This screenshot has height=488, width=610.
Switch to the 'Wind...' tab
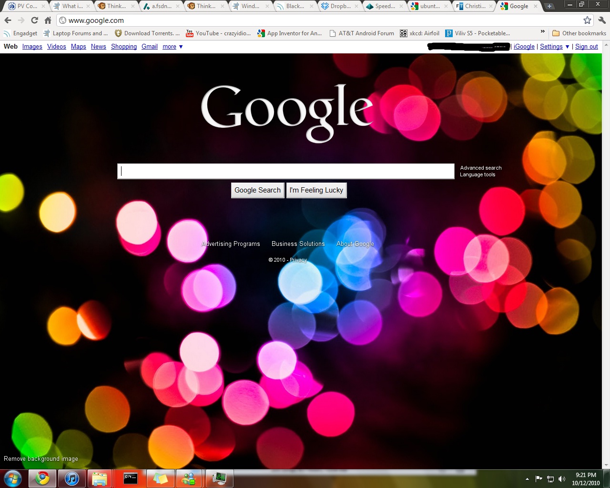pyautogui.click(x=250, y=6)
